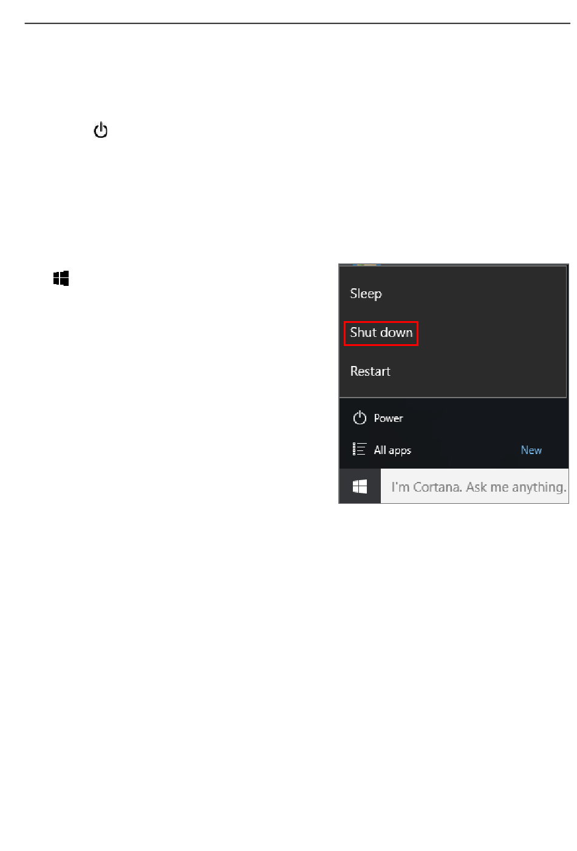The height and width of the screenshot is (851, 577).
Task: Click the Power text label
Action: point(388,418)
